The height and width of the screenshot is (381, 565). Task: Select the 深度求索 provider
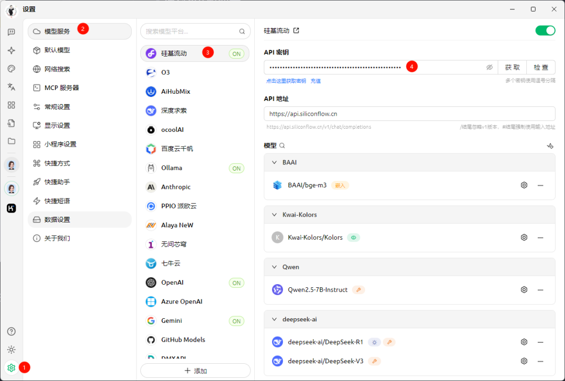195,110
